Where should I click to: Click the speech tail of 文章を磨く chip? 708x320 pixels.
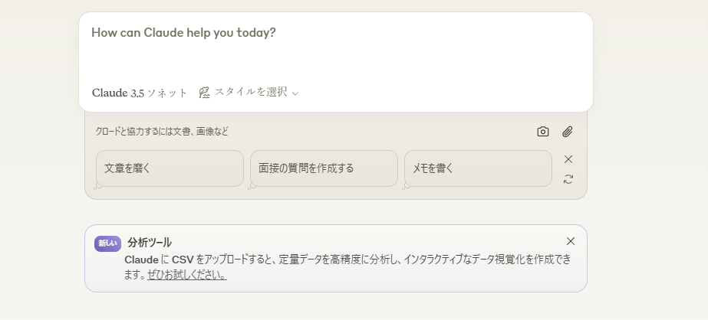pyautogui.click(x=97, y=186)
